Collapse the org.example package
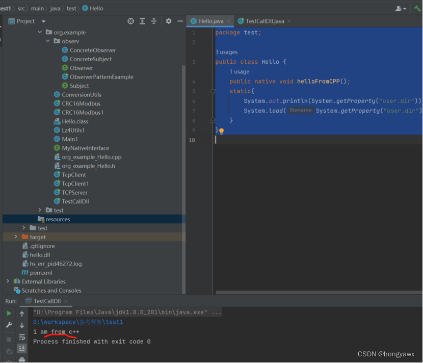The height and width of the screenshot is (363, 423). [x=40, y=32]
